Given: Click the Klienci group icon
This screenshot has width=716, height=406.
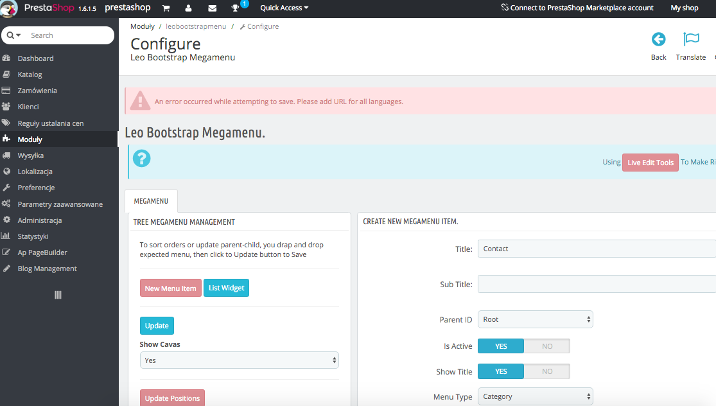Looking at the screenshot, I should click(6, 107).
